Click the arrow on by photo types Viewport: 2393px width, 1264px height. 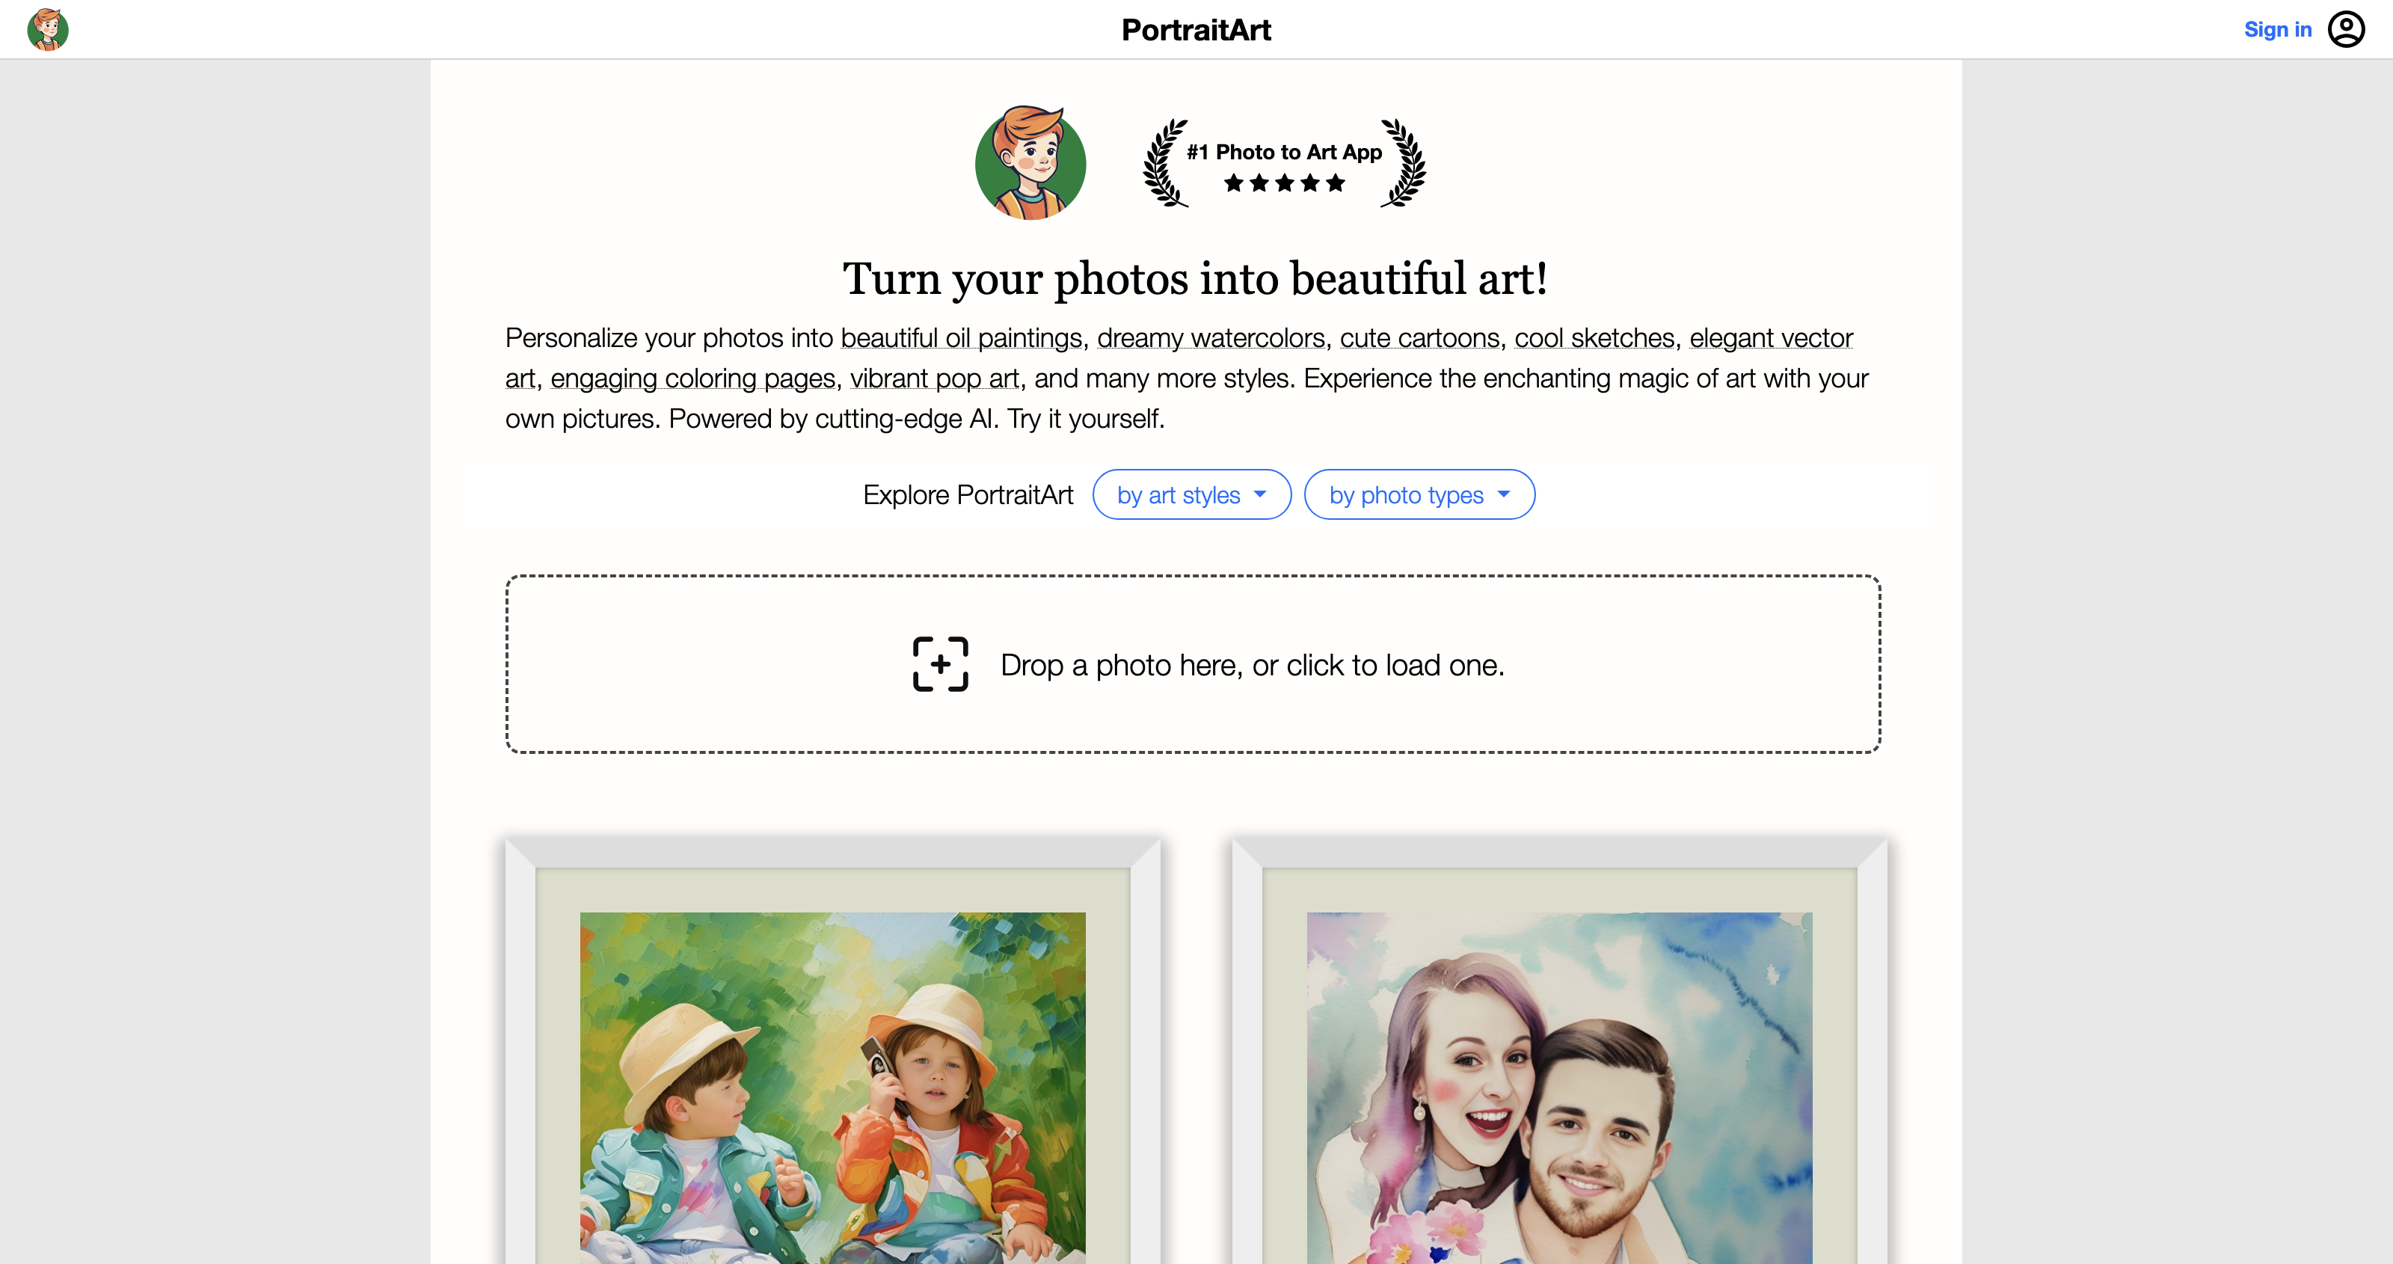(x=1504, y=494)
